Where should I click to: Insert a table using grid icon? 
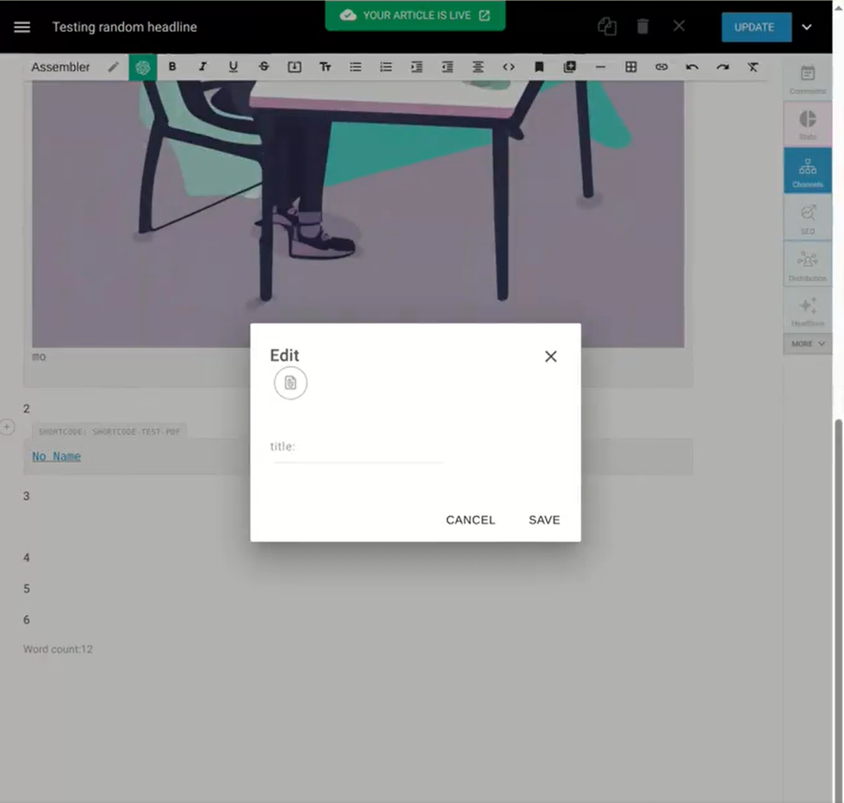(630, 67)
